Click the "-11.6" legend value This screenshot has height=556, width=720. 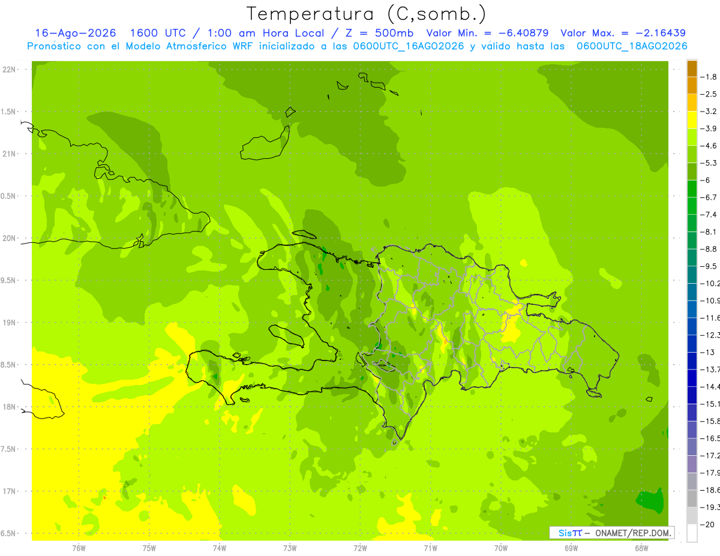(x=710, y=317)
